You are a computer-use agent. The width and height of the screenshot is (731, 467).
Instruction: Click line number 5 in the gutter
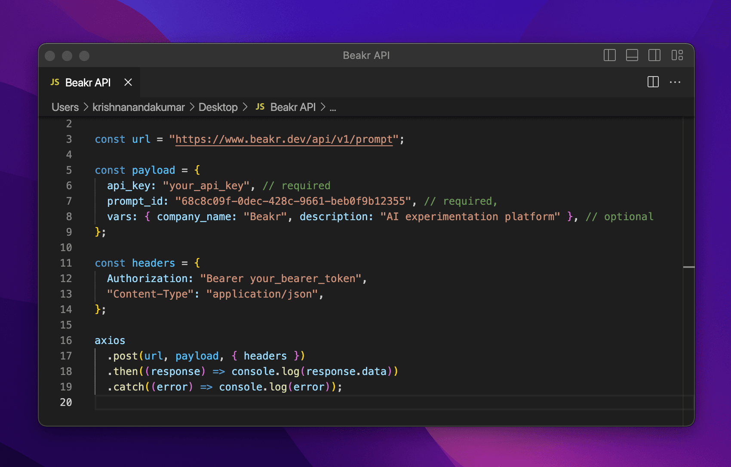click(x=69, y=170)
